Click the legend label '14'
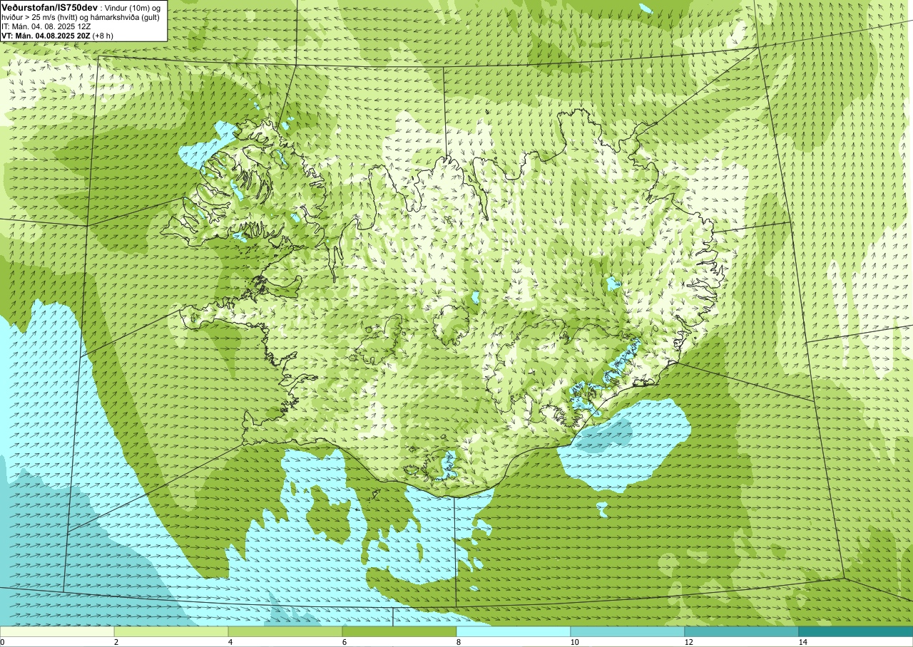Image resolution: width=913 pixels, height=647 pixels. click(x=802, y=642)
